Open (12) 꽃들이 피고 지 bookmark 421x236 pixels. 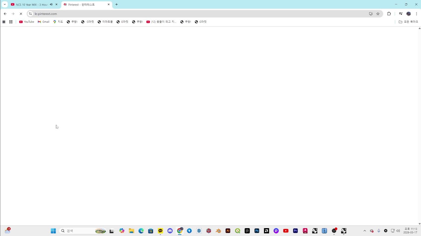point(161,22)
